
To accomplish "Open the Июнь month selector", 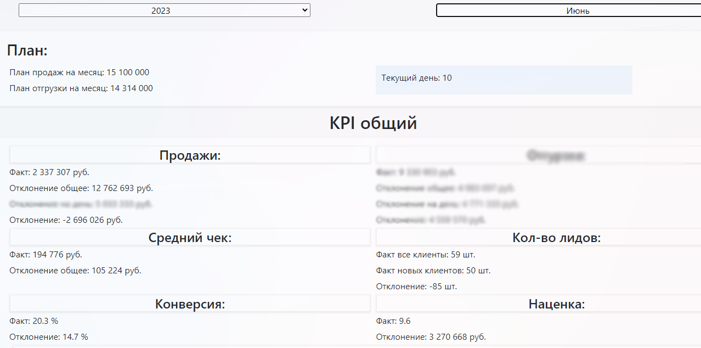I will (x=568, y=10).
